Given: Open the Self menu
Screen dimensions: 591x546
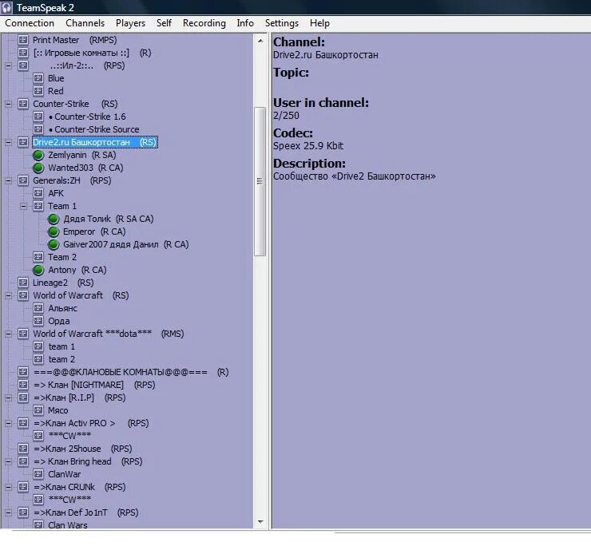Looking at the screenshot, I should [x=164, y=23].
